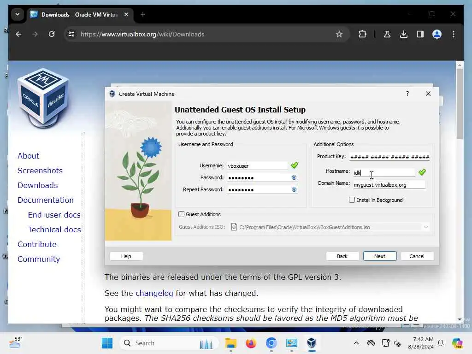Click the browser forward arrow
The width and height of the screenshot is (472, 354).
(x=35, y=34)
